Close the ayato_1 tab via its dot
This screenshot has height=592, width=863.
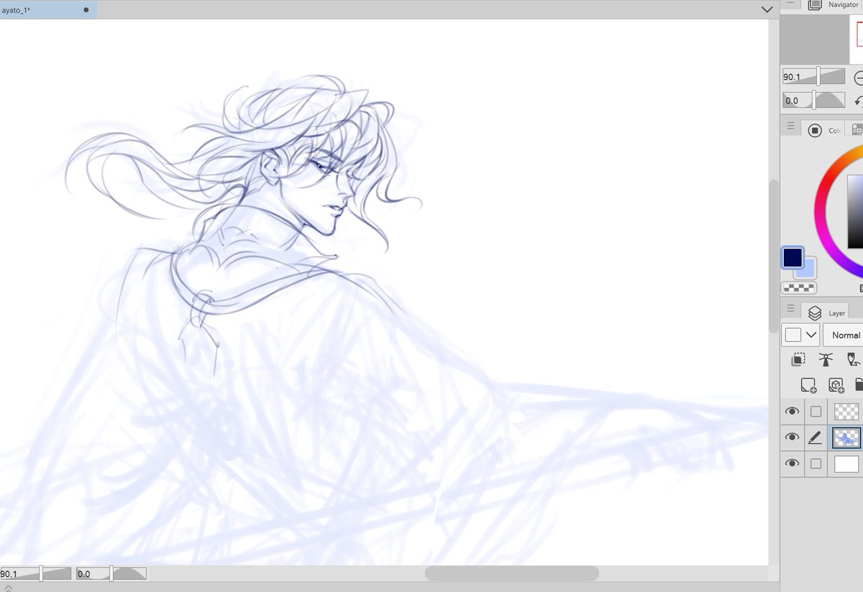(86, 10)
